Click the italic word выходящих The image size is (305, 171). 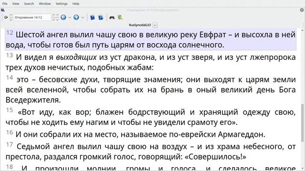[76, 57]
